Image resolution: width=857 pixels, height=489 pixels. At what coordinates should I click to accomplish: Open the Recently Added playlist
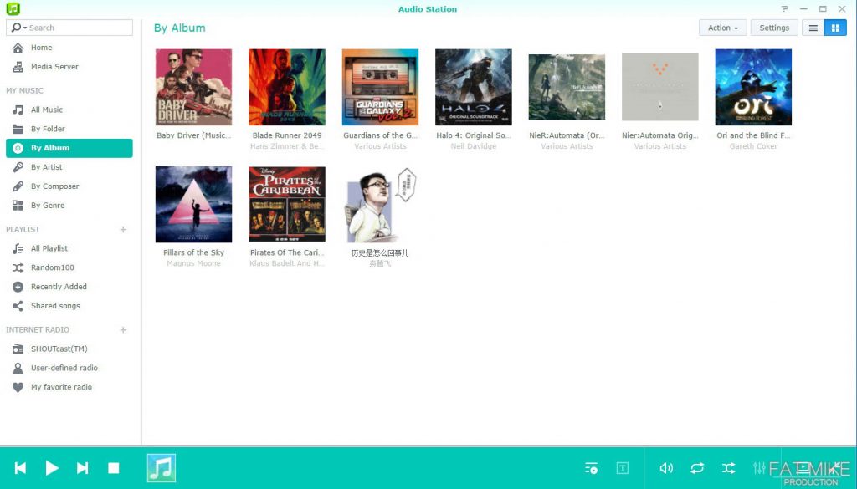point(59,287)
